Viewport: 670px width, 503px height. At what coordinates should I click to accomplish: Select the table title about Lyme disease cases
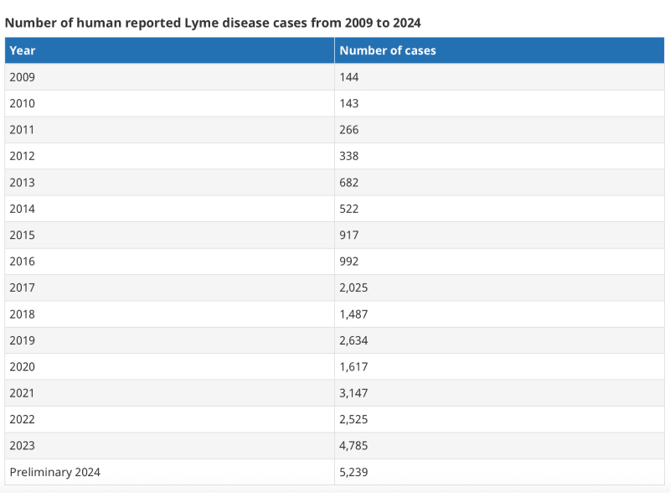213,22
